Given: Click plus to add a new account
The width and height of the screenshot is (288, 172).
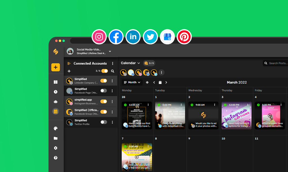Looking at the screenshot, I should (x=69, y=71).
